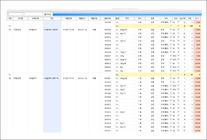Open tax dropdown in subtotal row with 228
The width and height of the screenshot is (207, 140).
pyautogui.click(x=171, y=26)
